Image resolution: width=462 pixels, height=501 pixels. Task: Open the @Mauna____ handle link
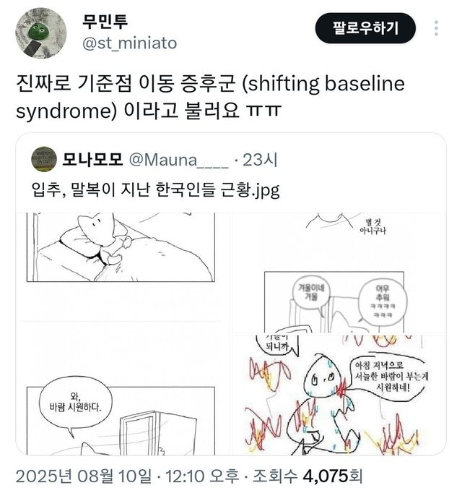(180, 158)
